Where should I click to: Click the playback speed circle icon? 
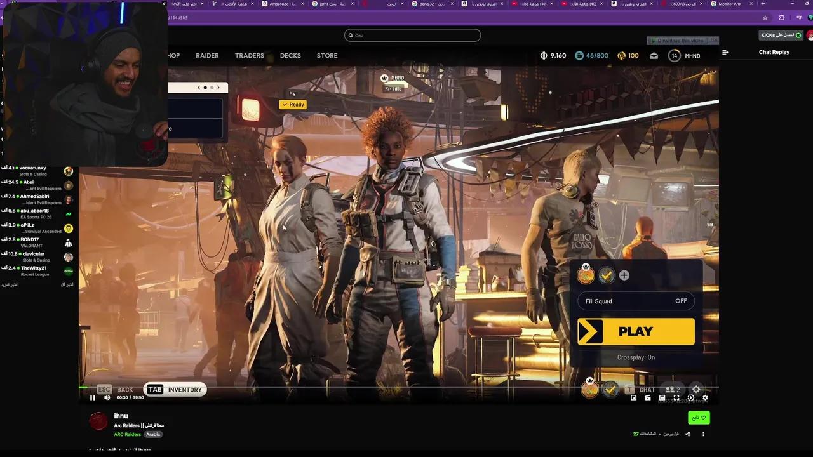691,398
